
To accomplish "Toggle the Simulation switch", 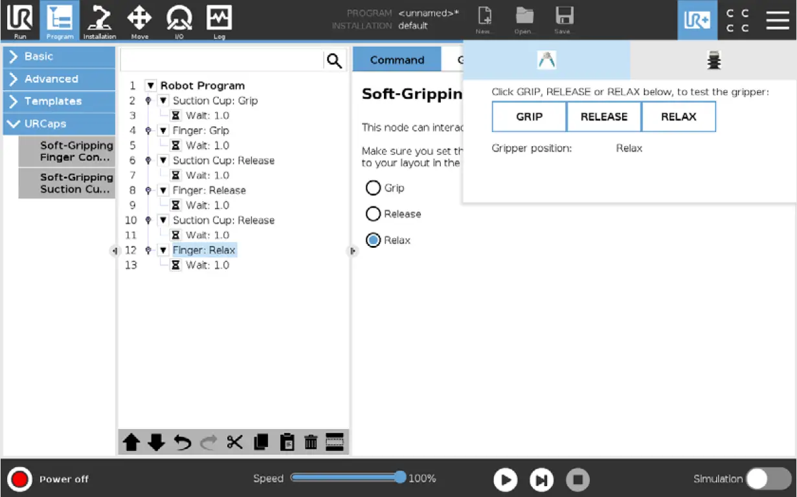I will click(769, 479).
